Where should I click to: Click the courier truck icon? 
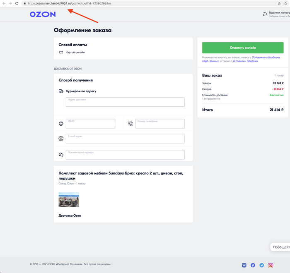click(61, 91)
